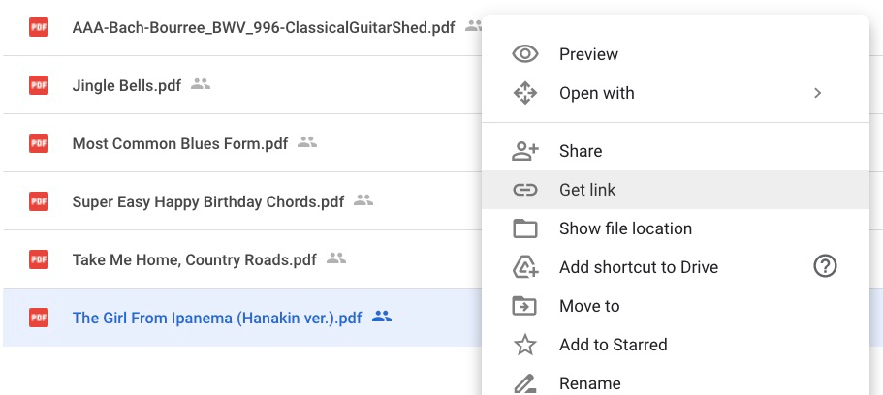Click shared icon beside Super Easy Happy Birthday Chords
The height and width of the screenshot is (395, 883).
[x=363, y=200]
